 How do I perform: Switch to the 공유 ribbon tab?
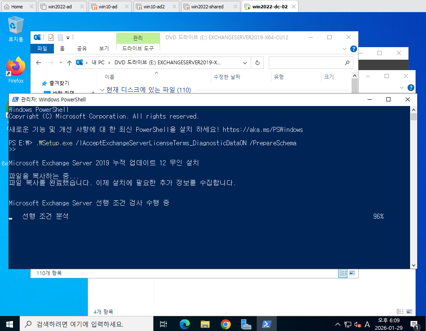82,48
